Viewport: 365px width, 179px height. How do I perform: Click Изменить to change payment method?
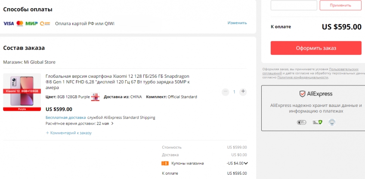(x=237, y=23)
